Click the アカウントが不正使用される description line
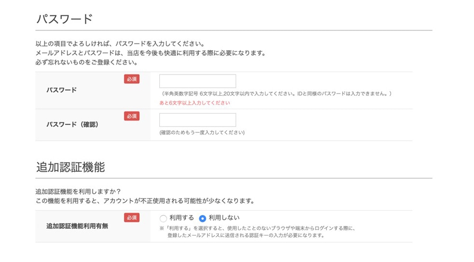Image resolution: width=474 pixels, height=262 pixels. pos(145,201)
